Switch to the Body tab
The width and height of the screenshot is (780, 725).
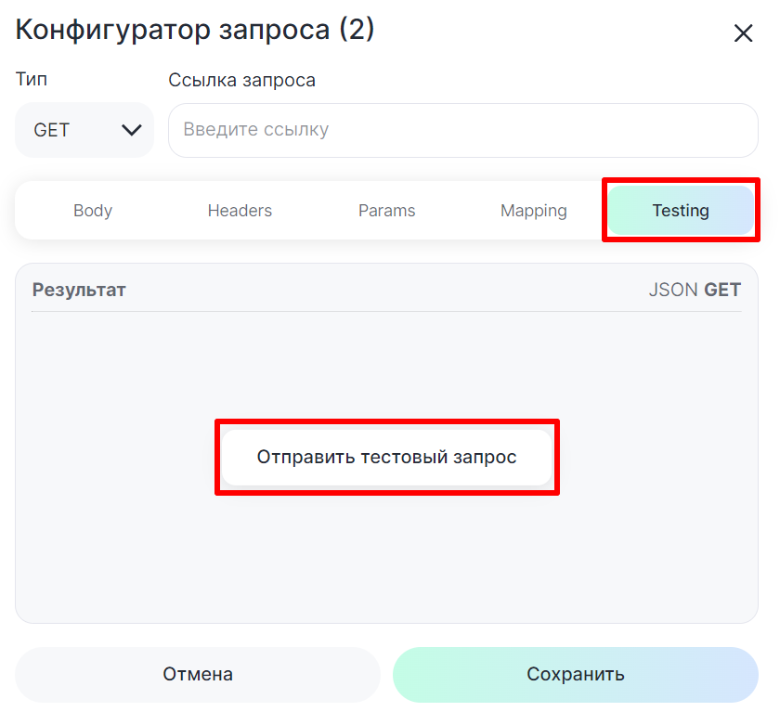point(93,211)
